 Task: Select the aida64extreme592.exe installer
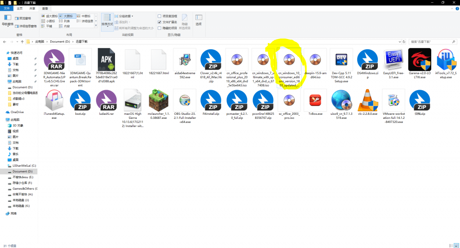click(185, 64)
